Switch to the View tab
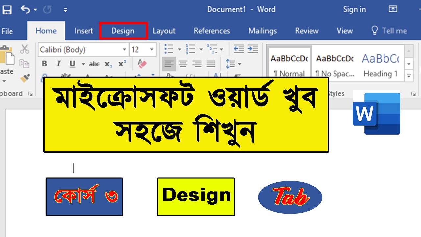The image size is (421, 237). click(345, 31)
